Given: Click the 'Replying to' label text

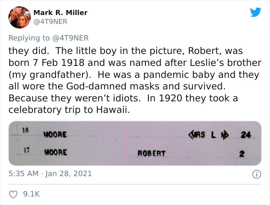Looking at the screenshot, I should click(29, 38).
